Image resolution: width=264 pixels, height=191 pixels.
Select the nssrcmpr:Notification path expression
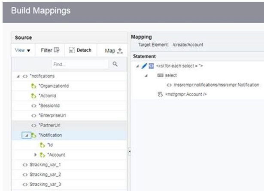tap(216, 85)
